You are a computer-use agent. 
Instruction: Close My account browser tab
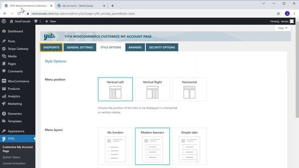pyautogui.click(x=104, y=6)
